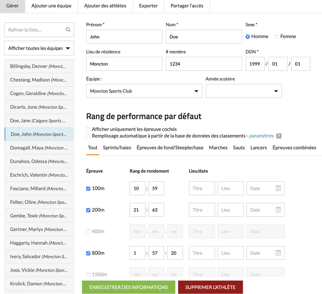This screenshot has height=294, width=322.
Task: Expand the Afficher toutes les équipes dropdown
Action: (39, 48)
